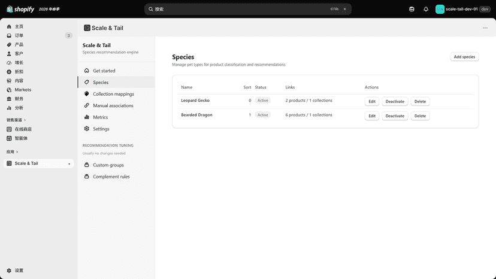Click the home icon labeled 主页
Image resolution: width=496 pixels, height=279 pixels.
pos(9,26)
